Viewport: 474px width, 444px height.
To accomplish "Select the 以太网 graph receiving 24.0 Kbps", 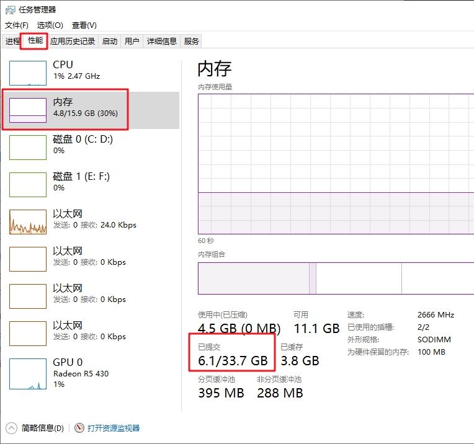I will [x=28, y=222].
